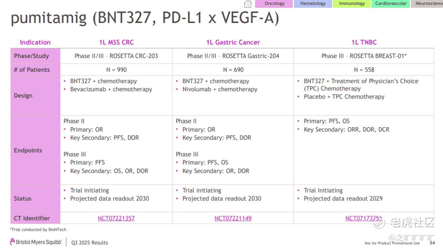Follow the NCT07221149 trial link
Viewport: 443px width, 248px height.
coord(233,218)
